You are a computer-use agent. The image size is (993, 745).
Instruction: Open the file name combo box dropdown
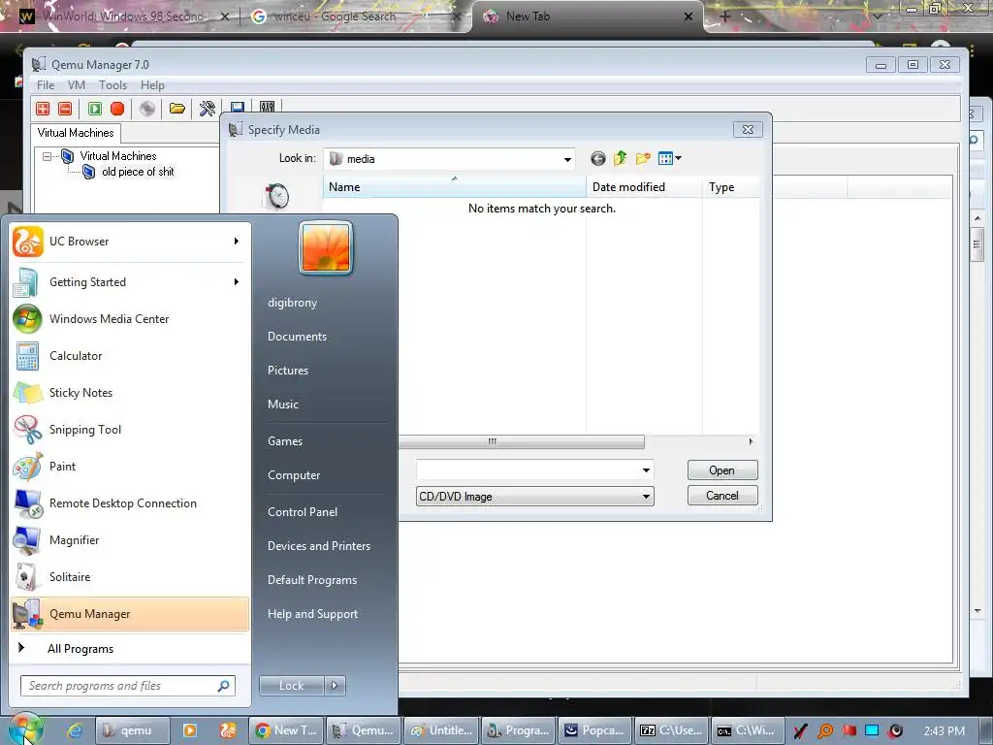646,470
